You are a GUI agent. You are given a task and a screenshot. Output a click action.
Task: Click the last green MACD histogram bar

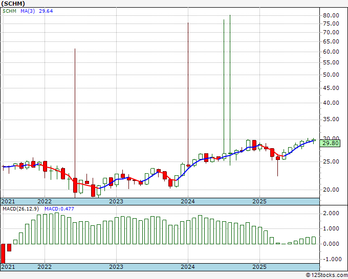(x=314, y=241)
